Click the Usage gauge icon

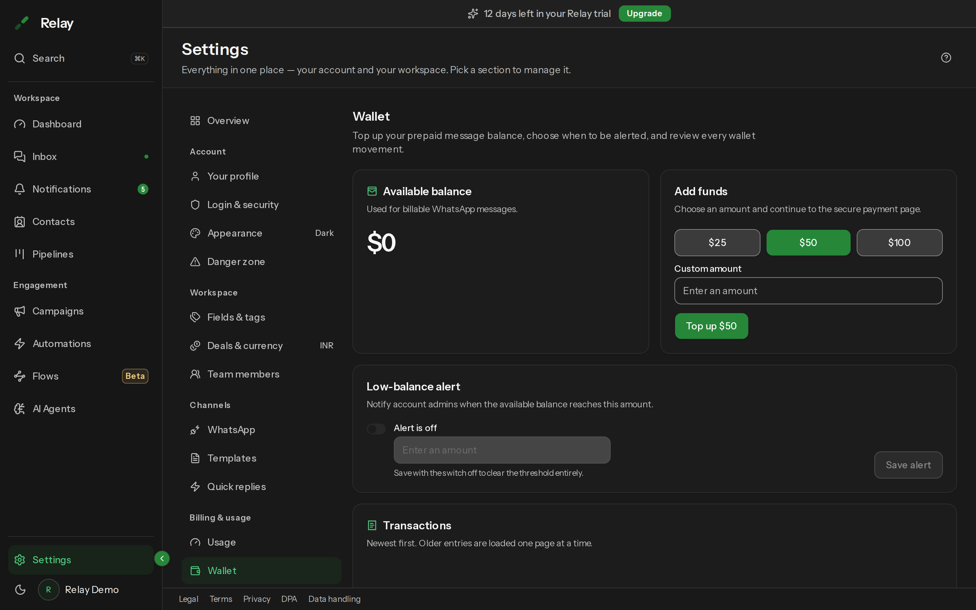tap(195, 542)
